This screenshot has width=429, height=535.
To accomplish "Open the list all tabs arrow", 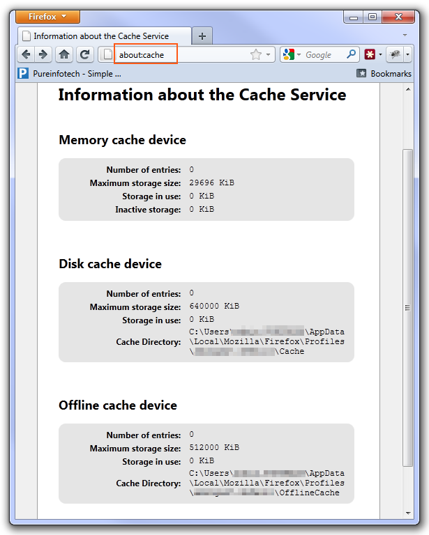I will click(405, 35).
